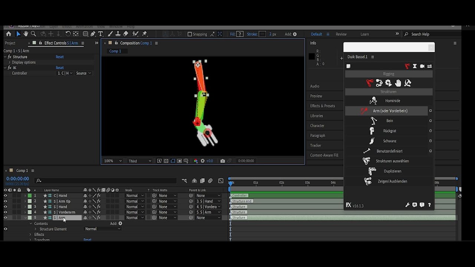
Task: Open the Character panel
Action: [317, 126]
